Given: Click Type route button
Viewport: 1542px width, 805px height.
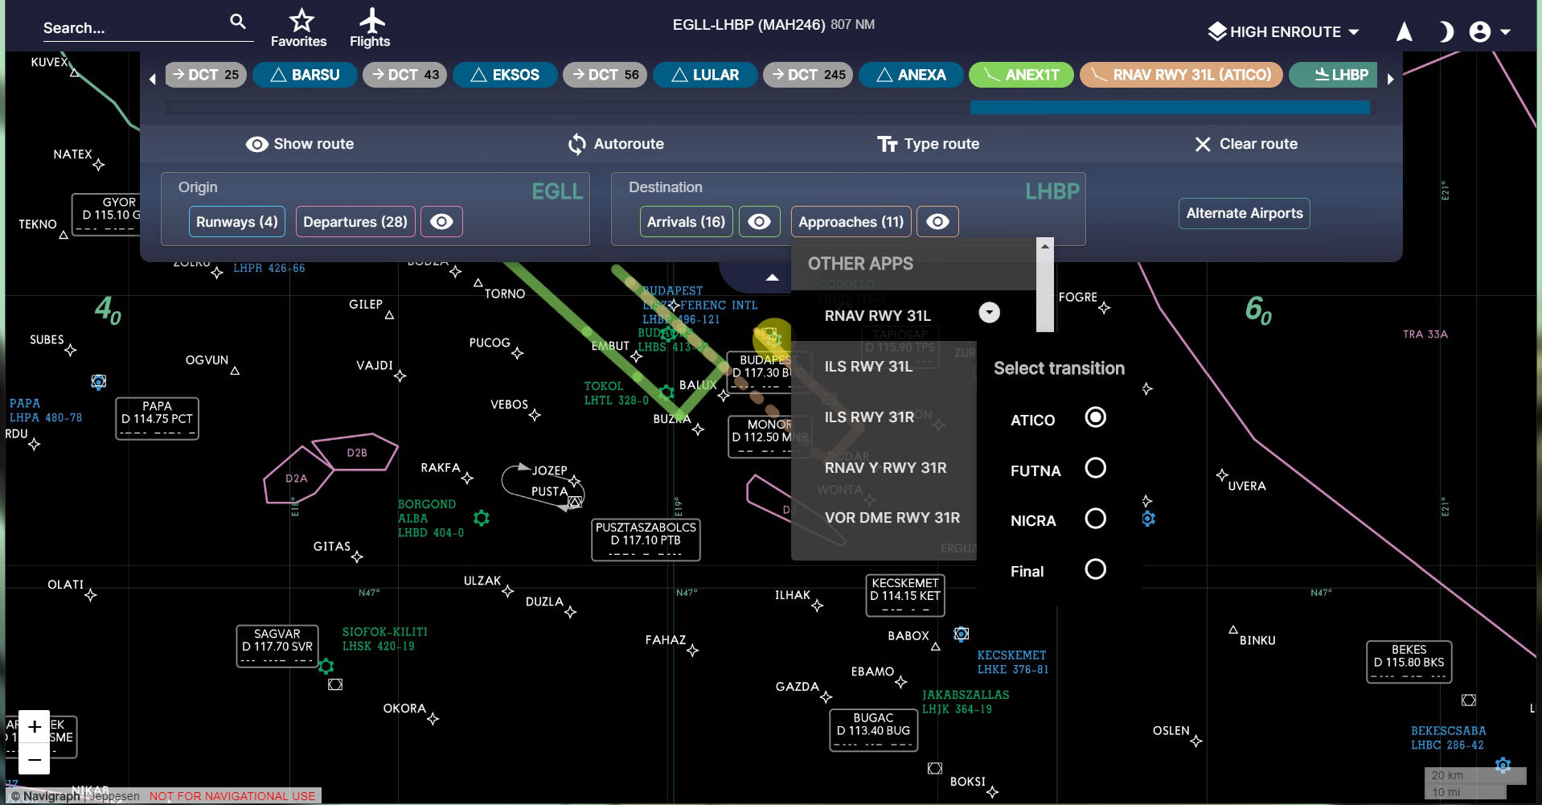Looking at the screenshot, I should [x=928, y=144].
